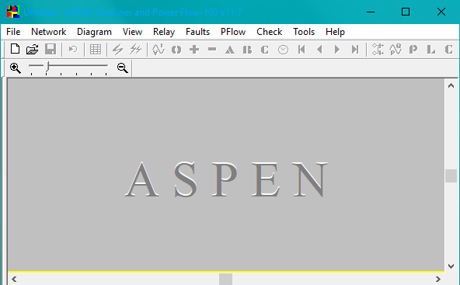Open the Network menu
The height and width of the screenshot is (285, 460).
[x=49, y=32]
